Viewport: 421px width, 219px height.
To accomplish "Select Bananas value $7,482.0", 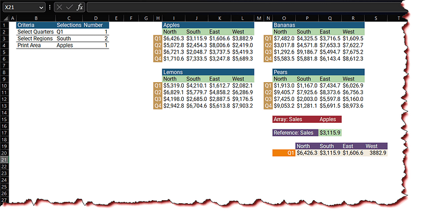I will tap(284, 38).
